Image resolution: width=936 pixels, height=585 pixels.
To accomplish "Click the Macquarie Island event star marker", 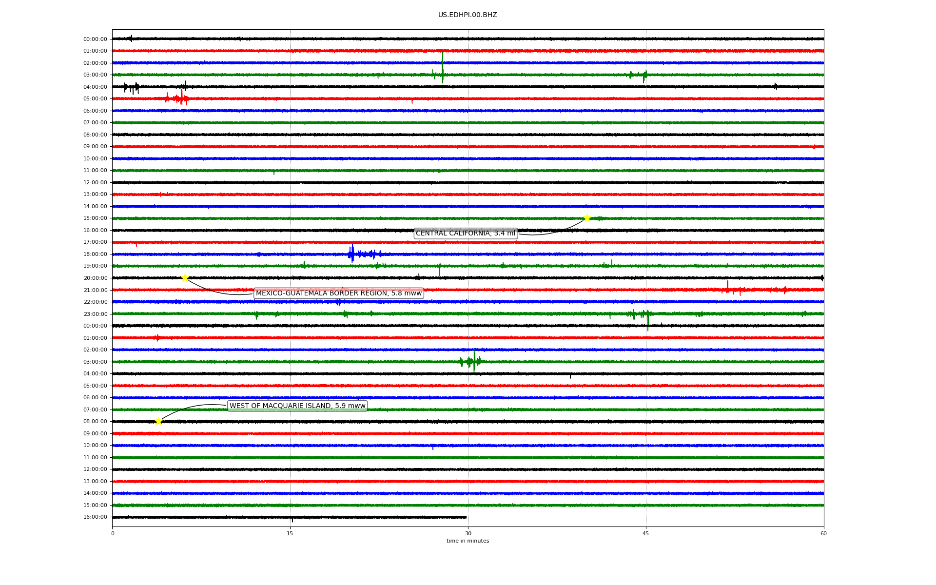I will pyautogui.click(x=158, y=421).
